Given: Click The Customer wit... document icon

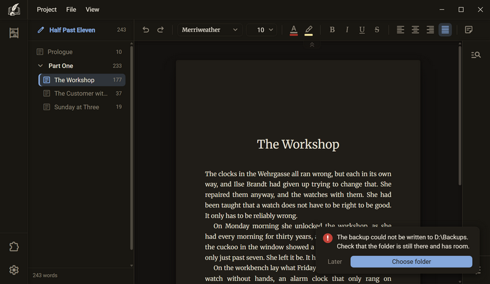Looking at the screenshot, I should pos(47,94).
